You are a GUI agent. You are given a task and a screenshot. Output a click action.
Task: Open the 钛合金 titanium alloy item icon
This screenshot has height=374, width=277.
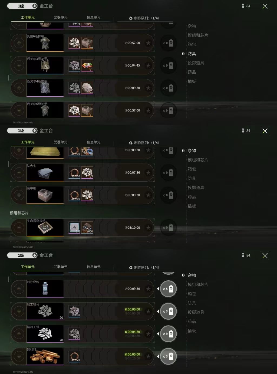tap(45, 172)
